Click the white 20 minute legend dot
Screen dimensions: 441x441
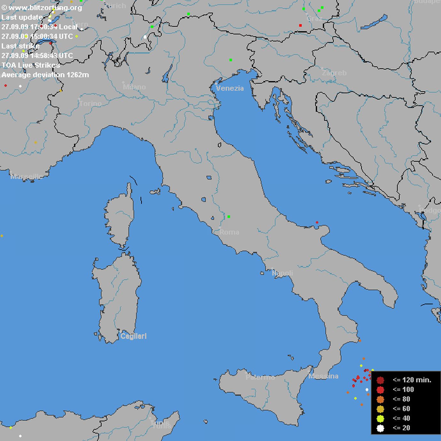tap(380, 428)
